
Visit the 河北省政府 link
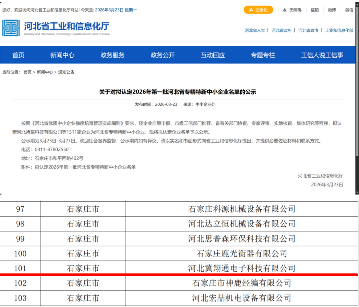coord(281,30)
